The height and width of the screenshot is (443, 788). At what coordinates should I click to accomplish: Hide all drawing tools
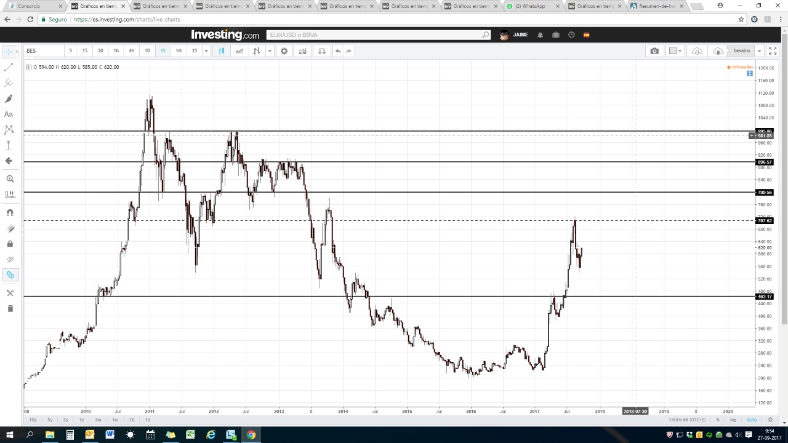coord(10,260)
